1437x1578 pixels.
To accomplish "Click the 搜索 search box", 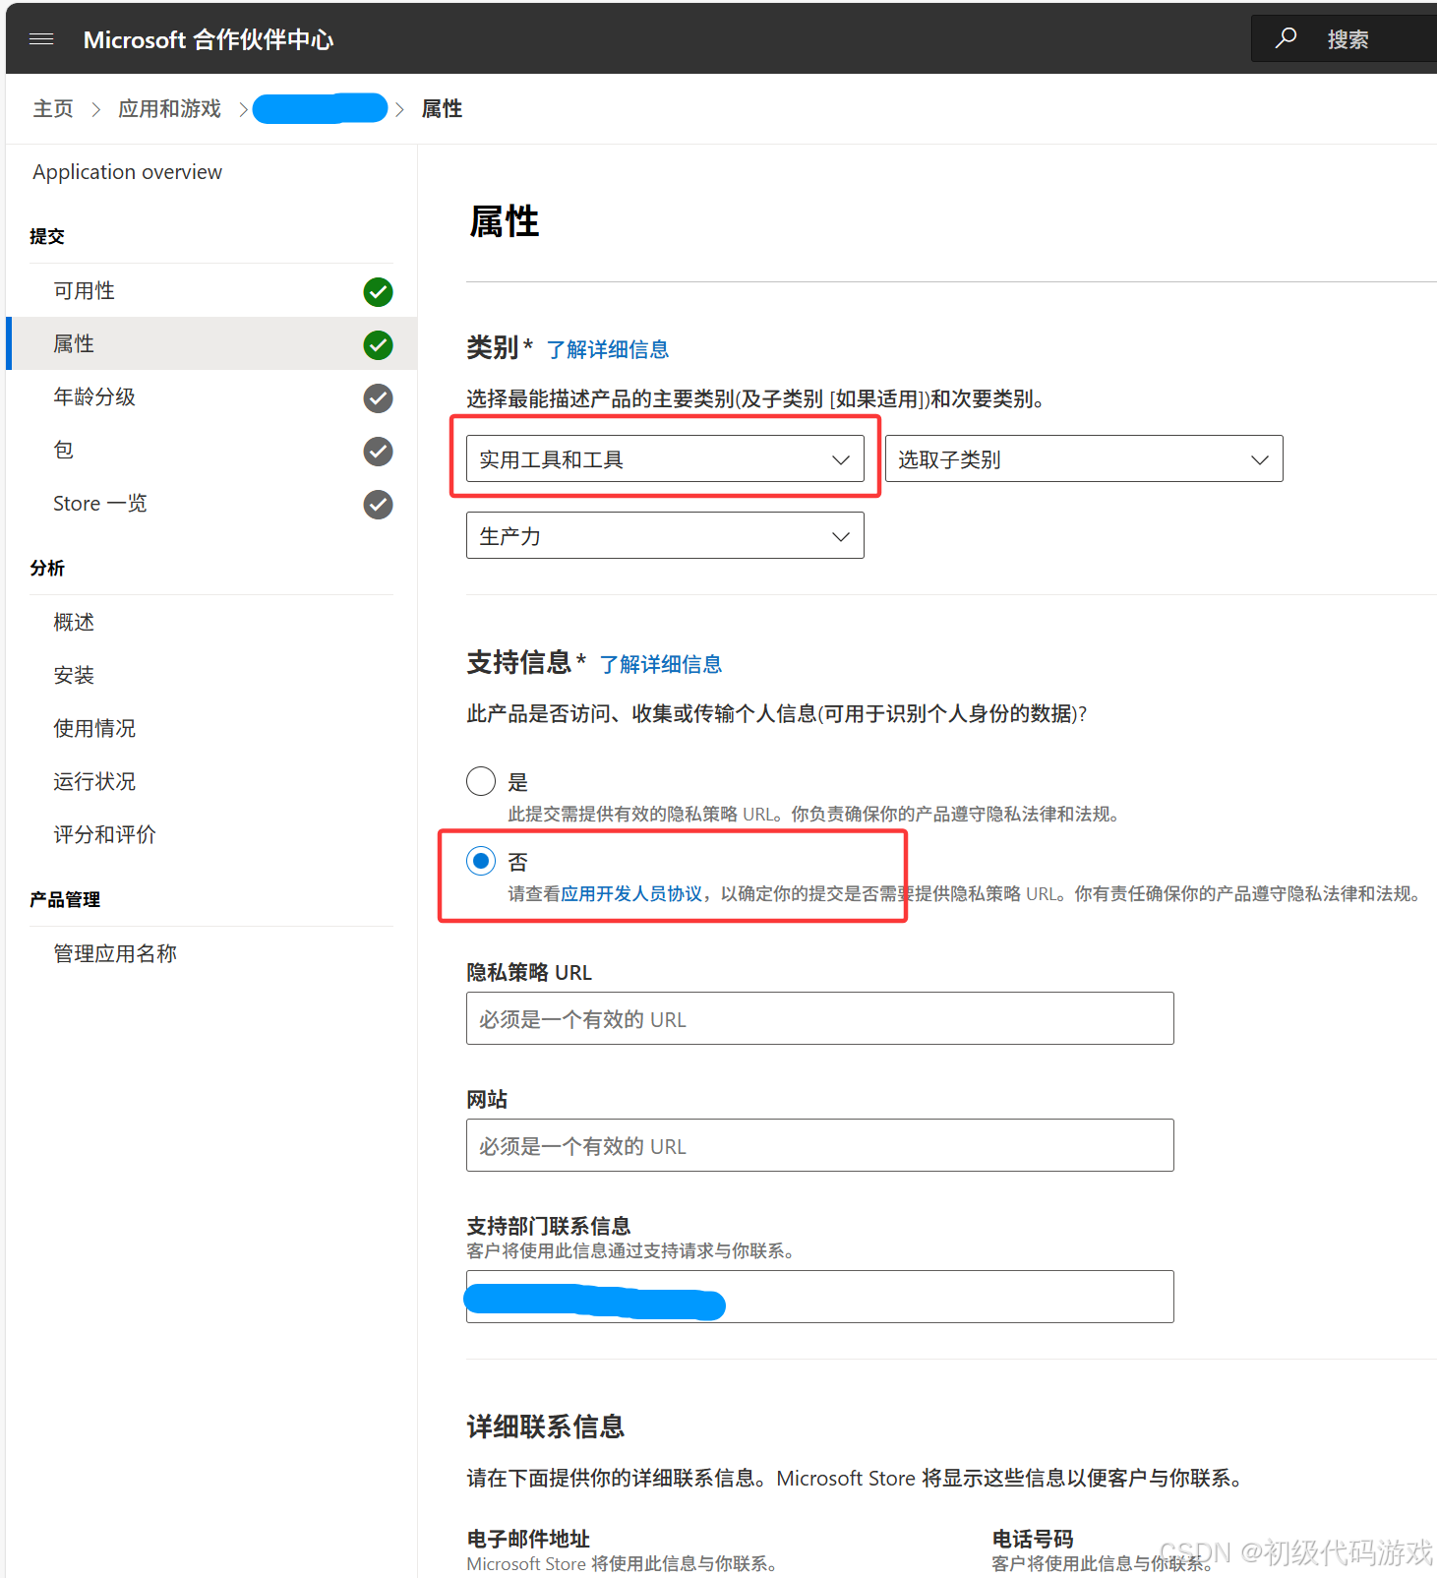I will pos(1344,38).
